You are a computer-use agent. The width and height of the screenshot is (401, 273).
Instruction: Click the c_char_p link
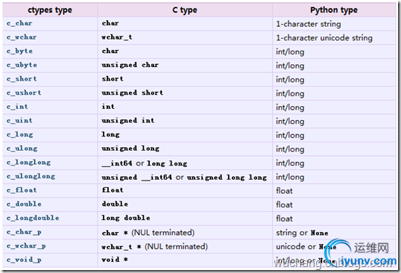coord(24,232)
